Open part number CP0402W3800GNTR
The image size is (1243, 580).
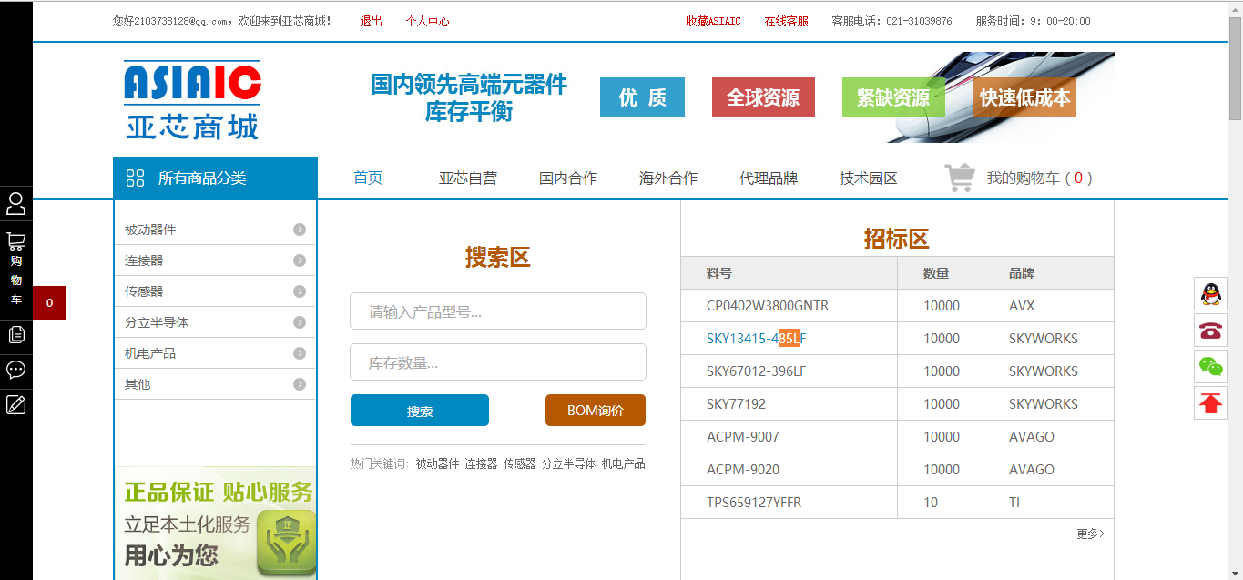pyautogui.click(x=768, y=306)
